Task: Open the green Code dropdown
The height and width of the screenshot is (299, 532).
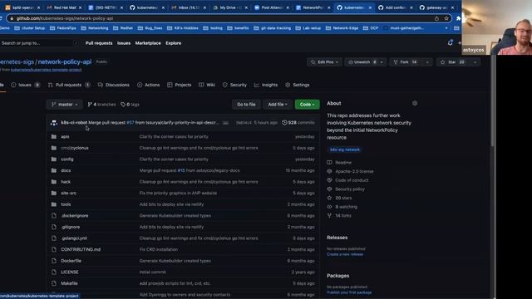Action: (x=307, y=105)
